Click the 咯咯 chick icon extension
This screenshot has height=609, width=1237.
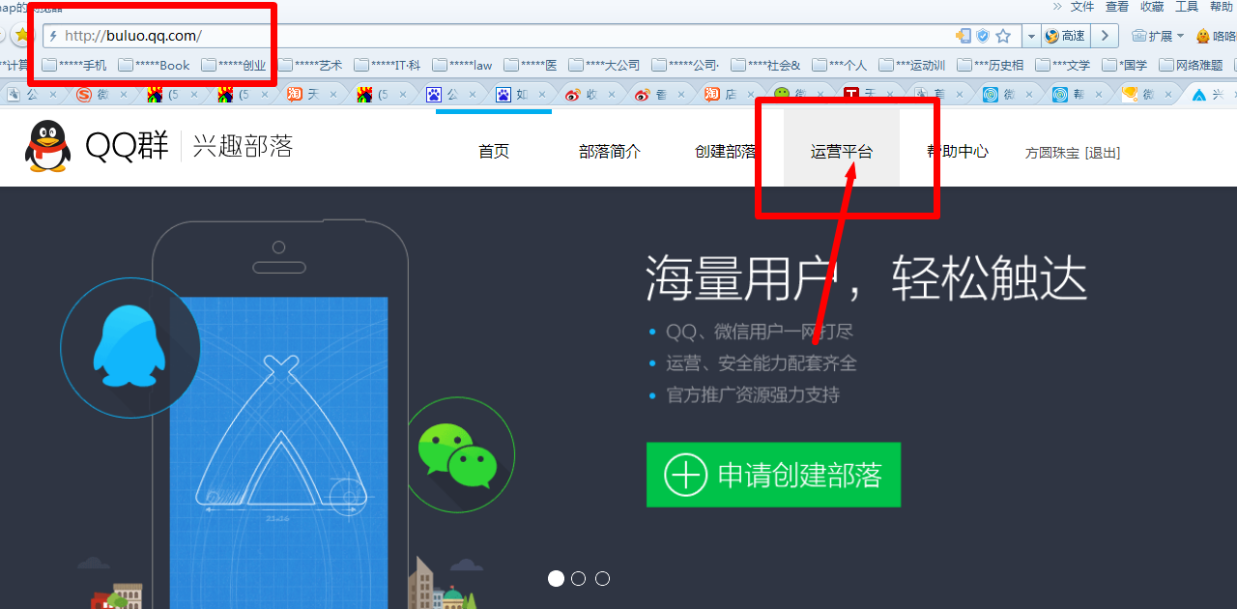1216,36
